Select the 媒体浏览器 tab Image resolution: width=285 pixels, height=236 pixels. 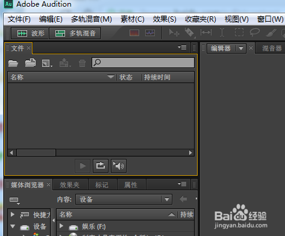[27, 185]
